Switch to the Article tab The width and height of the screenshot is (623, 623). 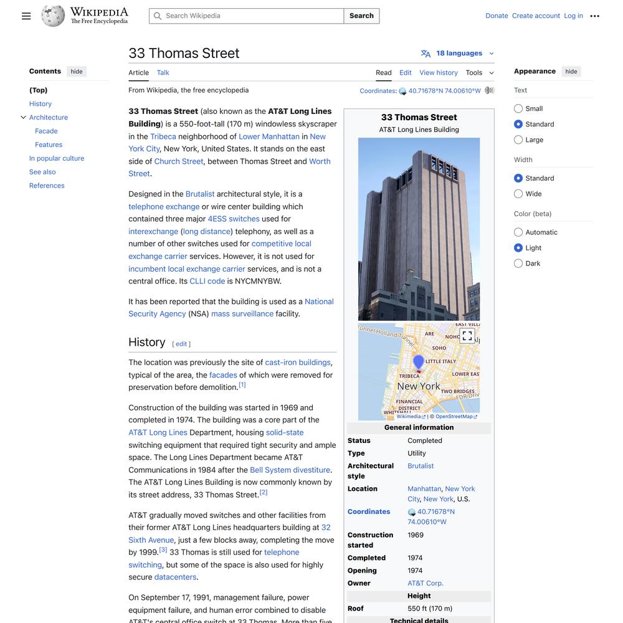[138, 73]
